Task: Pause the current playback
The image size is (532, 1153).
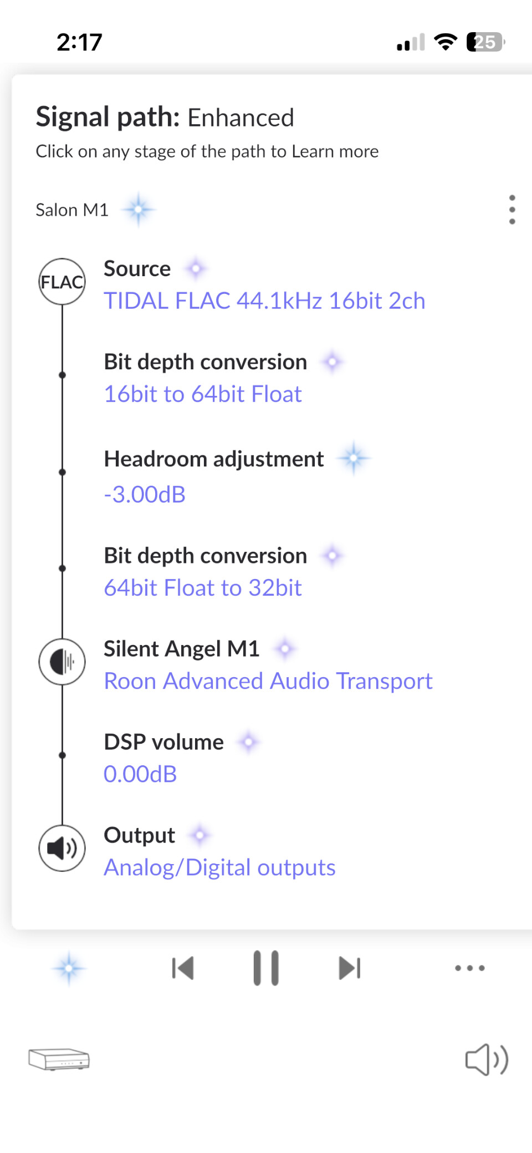Action: click(266, 968)
